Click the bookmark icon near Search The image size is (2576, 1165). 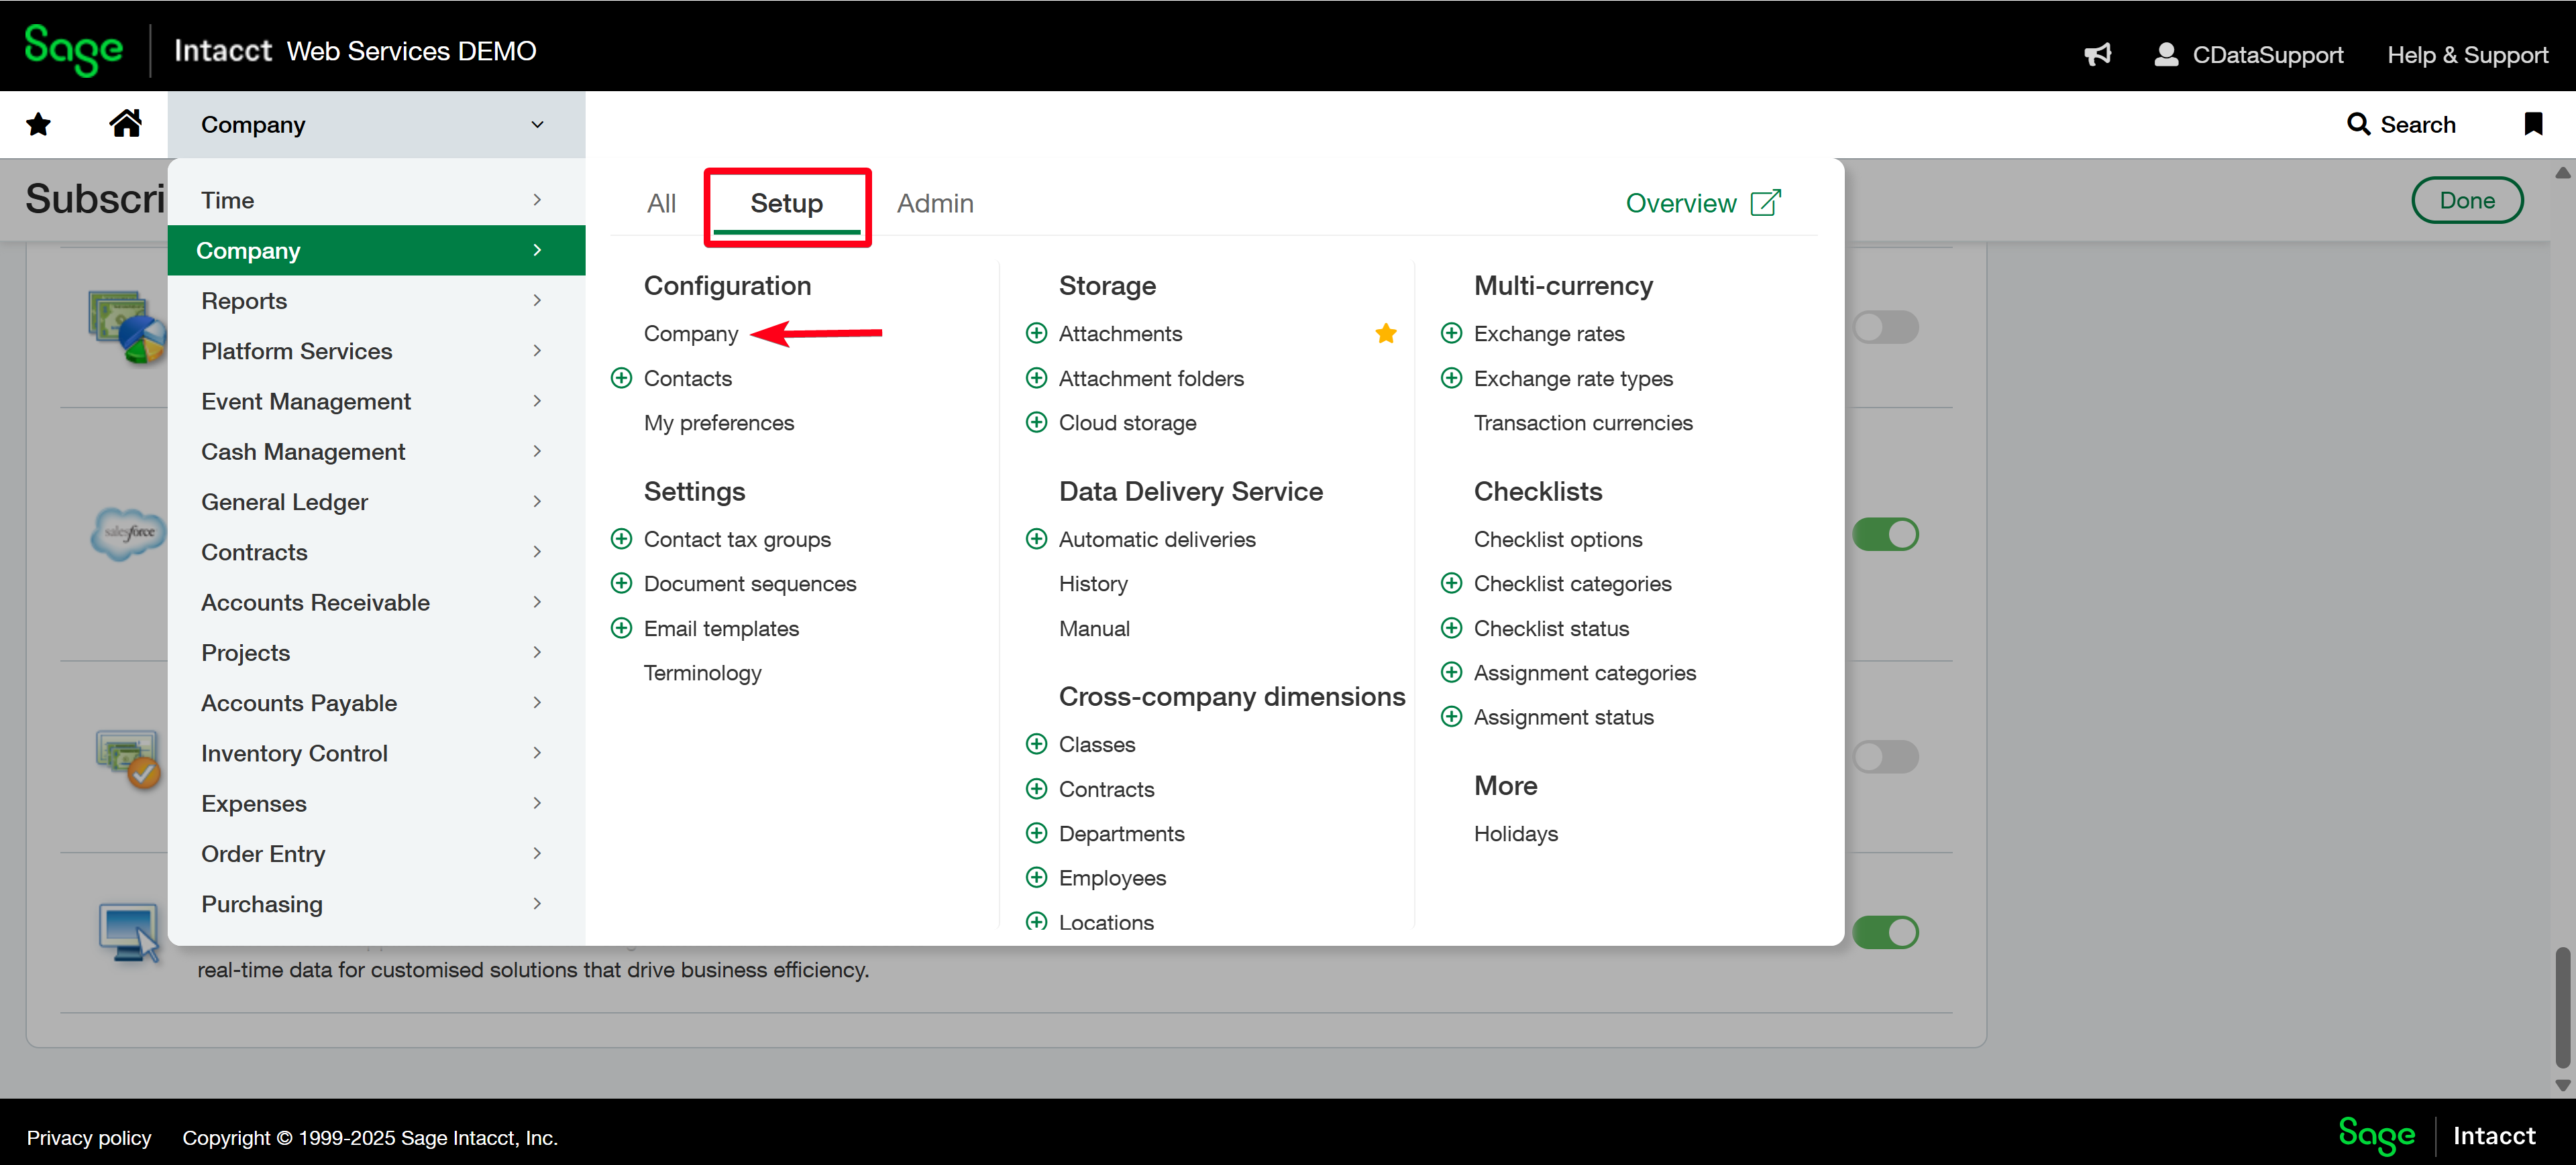click(2532, 124)
